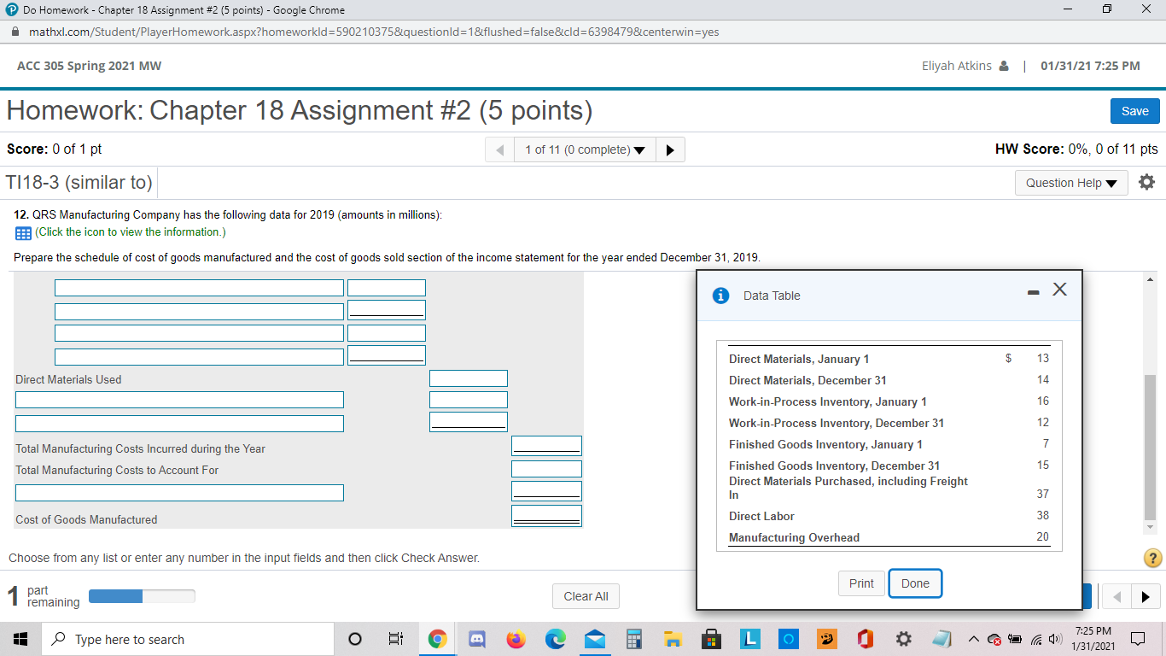Screen dimensions: 1166x656
Task: Click the Direct Materials Used input field
Action: click(x=468, y=378)
